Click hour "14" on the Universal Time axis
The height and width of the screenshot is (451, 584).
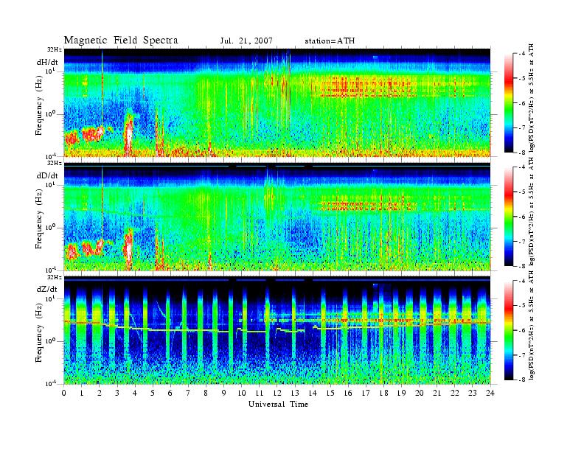[313, 393]
